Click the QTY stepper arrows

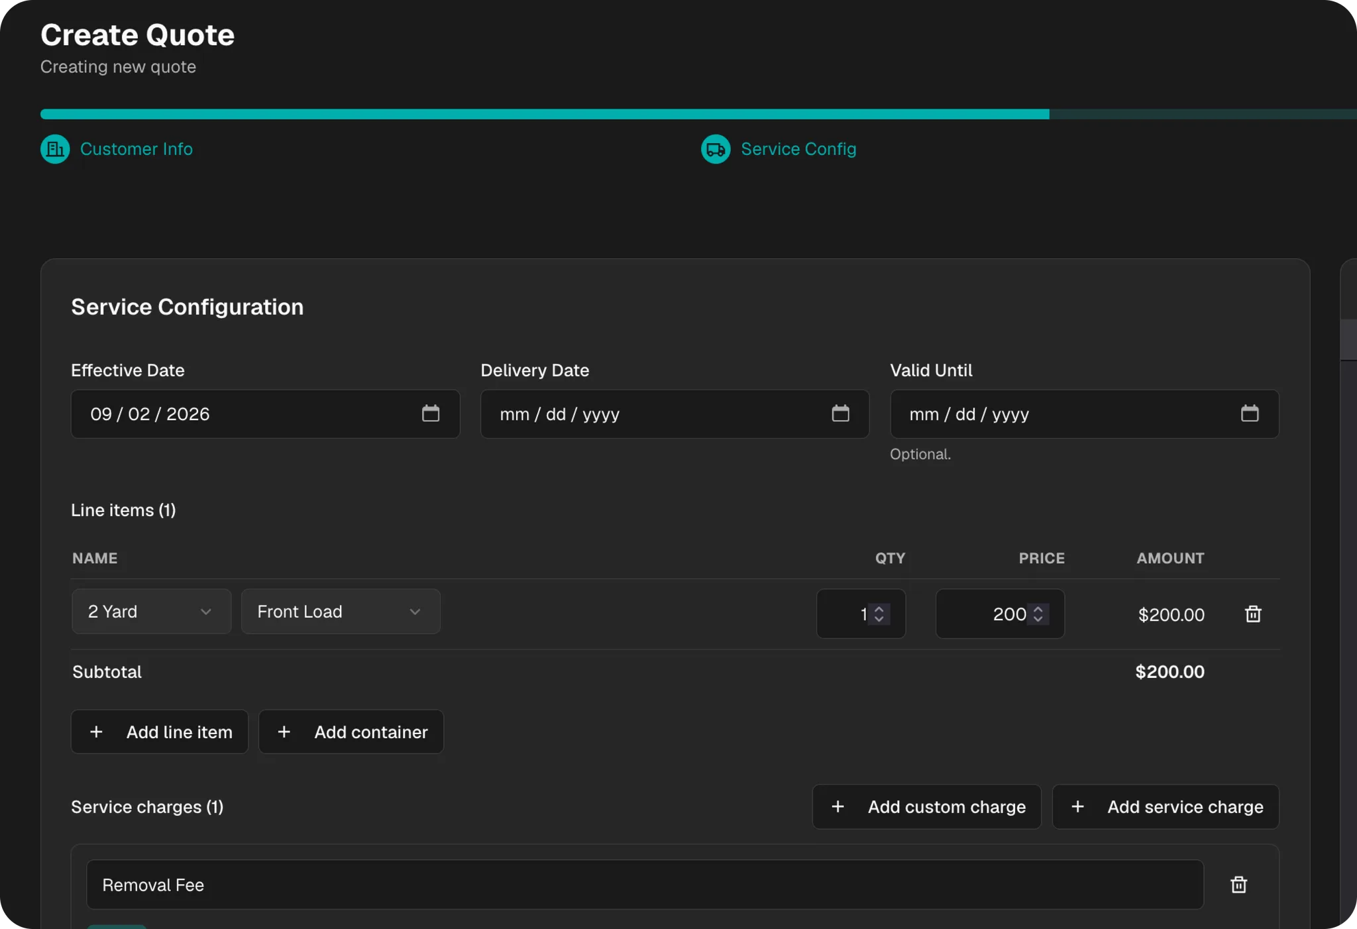pyautogui.click(x=879, y=614)
